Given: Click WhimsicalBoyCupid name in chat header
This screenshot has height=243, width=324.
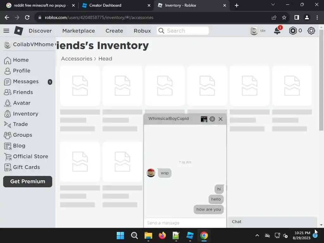Looking at the screenshot, I should pos(169,119).
